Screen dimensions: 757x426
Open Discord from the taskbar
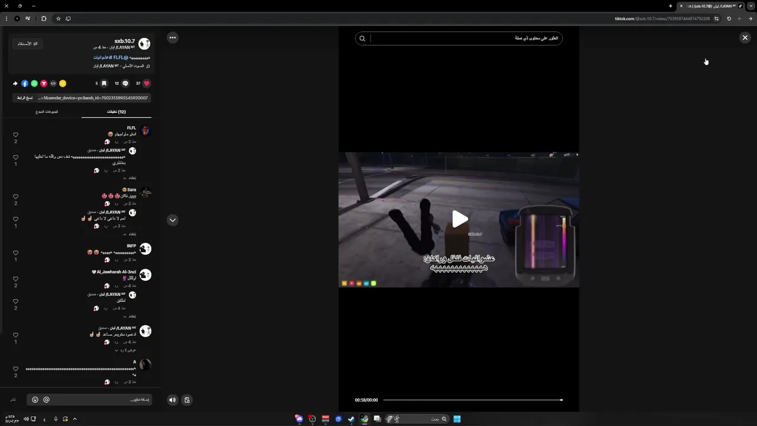pos(299,419)
